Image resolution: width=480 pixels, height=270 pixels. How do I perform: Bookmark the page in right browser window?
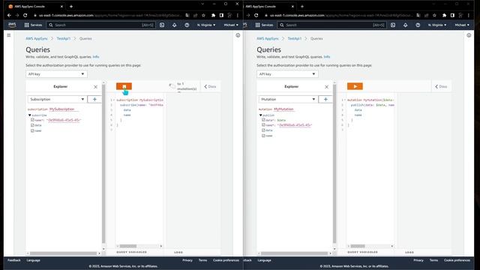(434, 15)
